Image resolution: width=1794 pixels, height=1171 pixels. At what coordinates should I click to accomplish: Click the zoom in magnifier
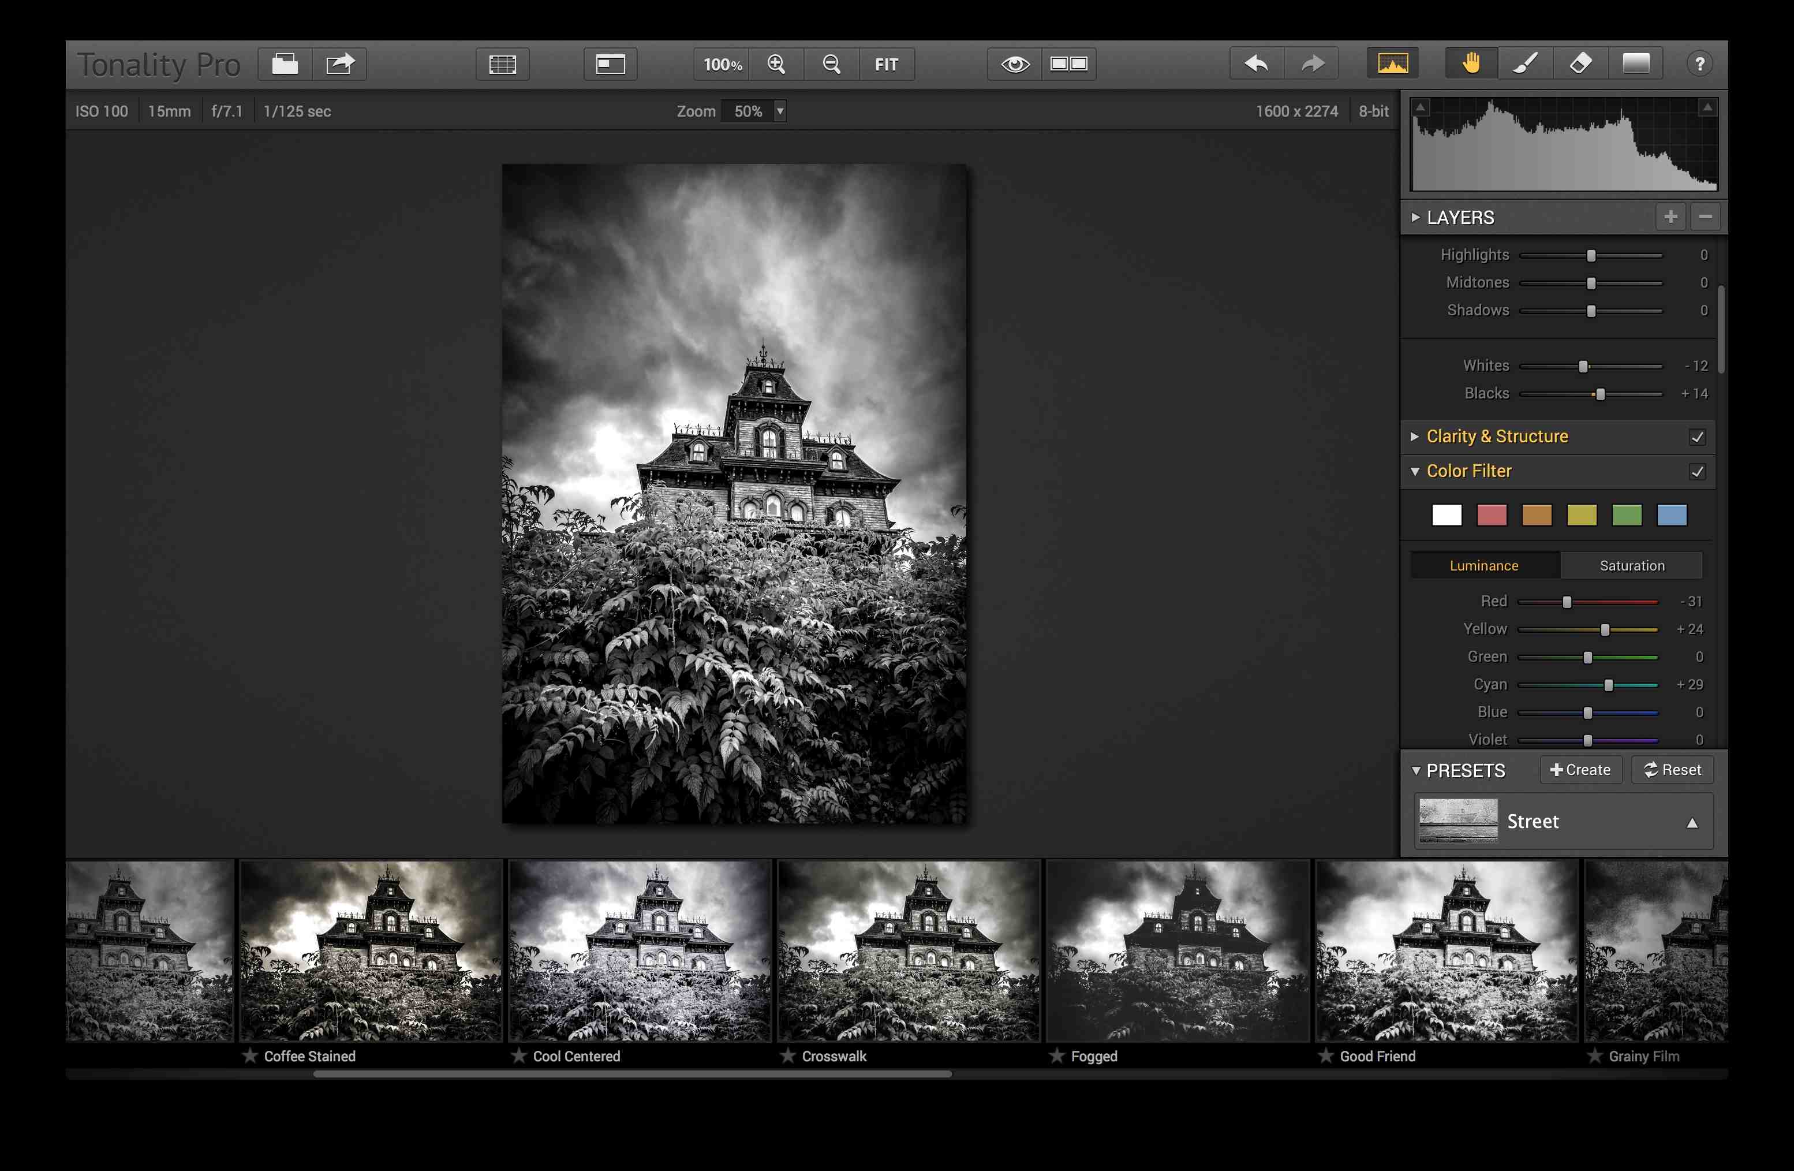point(776,64)
